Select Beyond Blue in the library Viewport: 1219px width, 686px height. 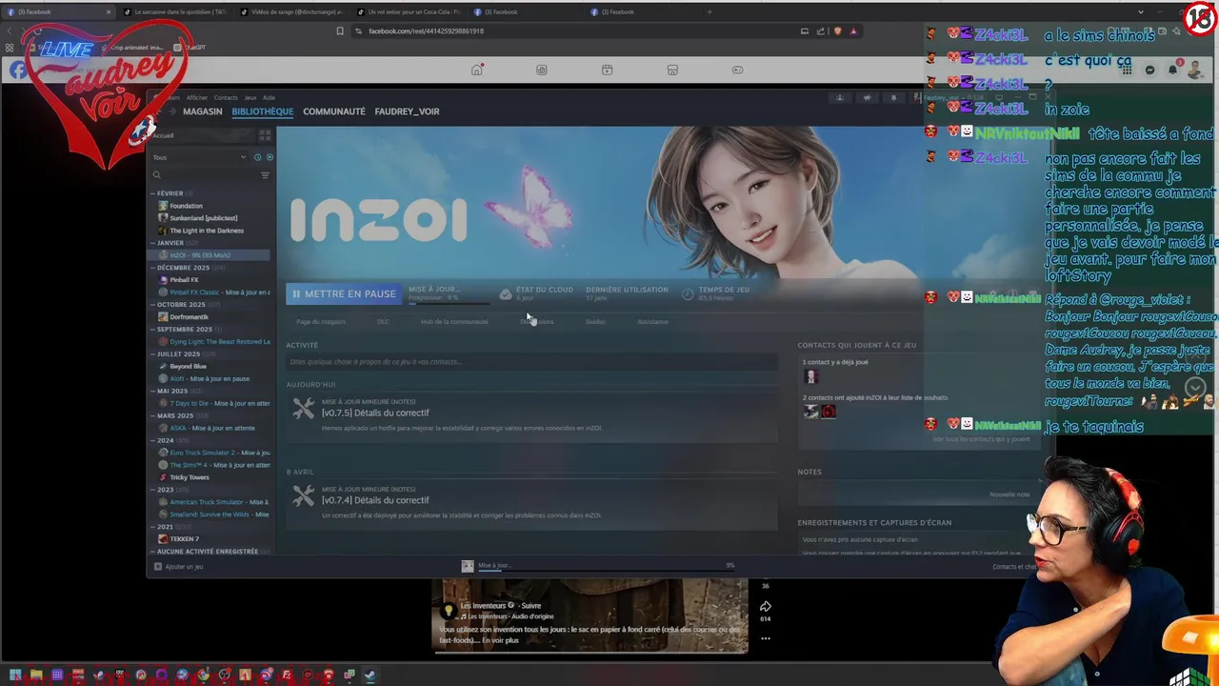click(188, 367)
